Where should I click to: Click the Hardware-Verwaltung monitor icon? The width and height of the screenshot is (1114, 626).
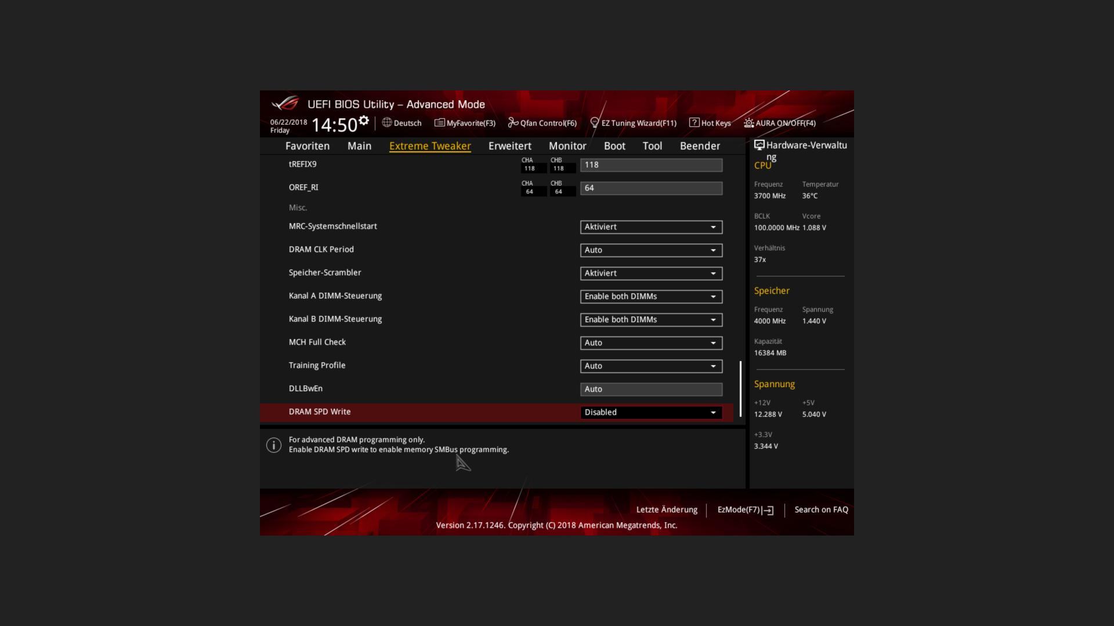pyautogui.click(x=759, y=145)
